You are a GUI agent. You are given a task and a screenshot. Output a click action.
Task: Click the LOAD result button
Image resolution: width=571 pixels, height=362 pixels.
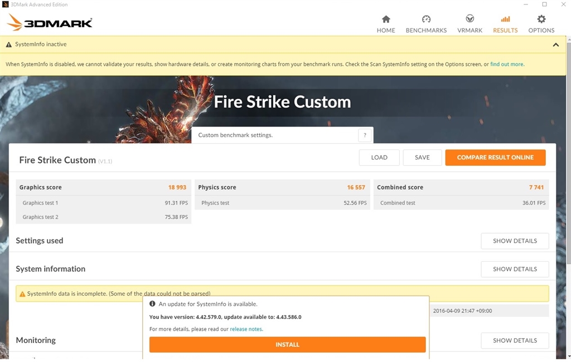coord(379,157)
